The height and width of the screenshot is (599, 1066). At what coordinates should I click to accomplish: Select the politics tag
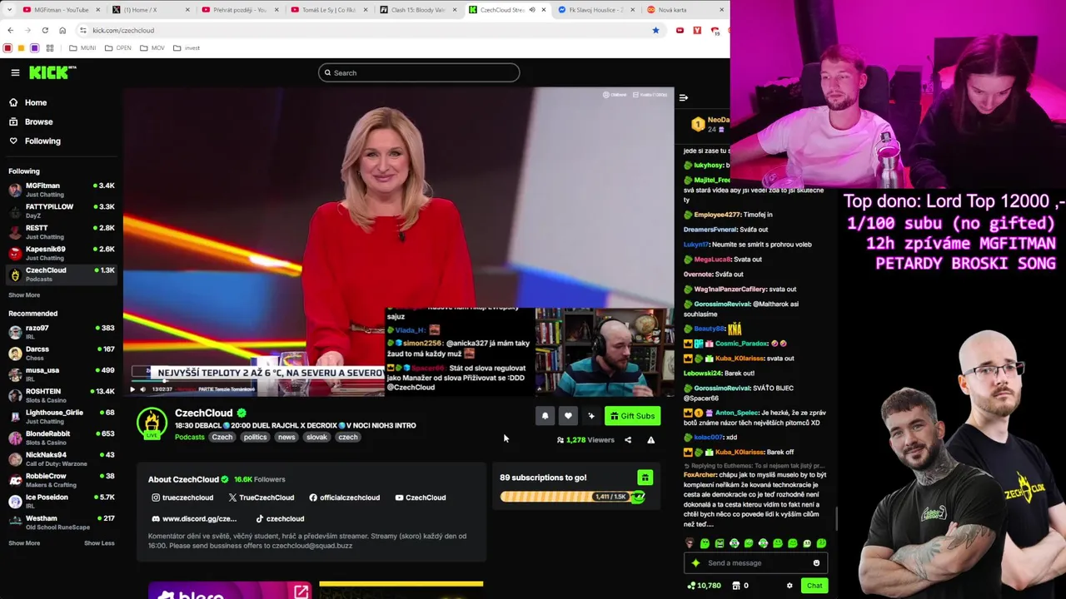coord(255,437)
